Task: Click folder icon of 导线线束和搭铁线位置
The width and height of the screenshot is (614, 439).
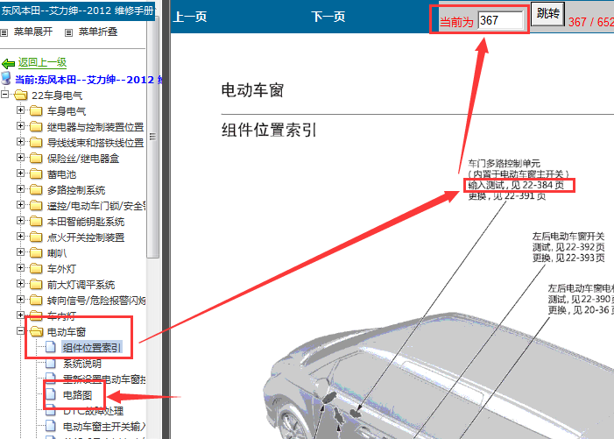Action: point(36,142)
